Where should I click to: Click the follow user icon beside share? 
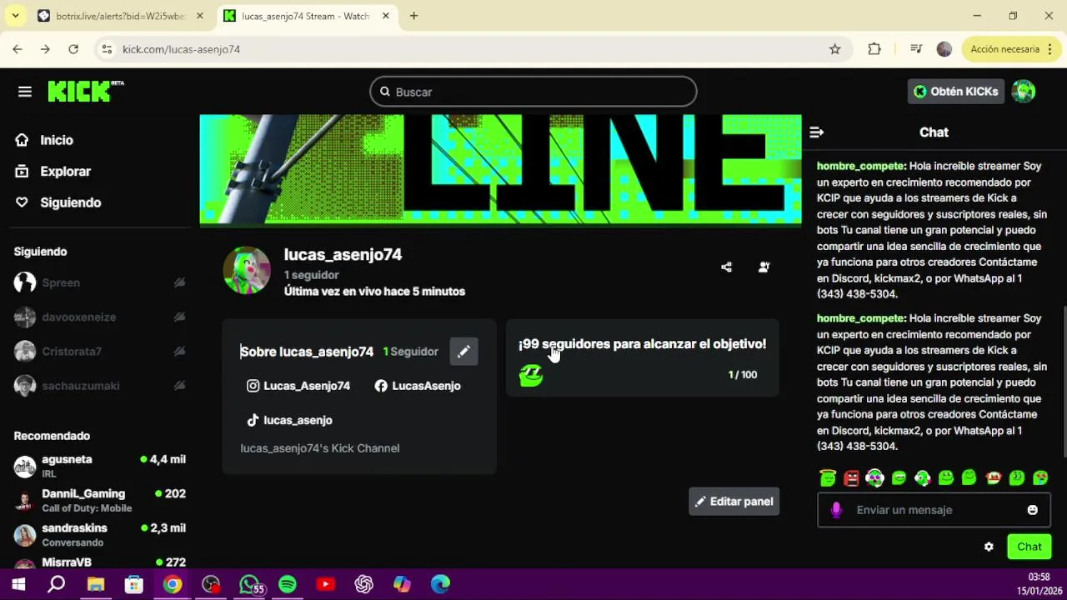point(764,267)
